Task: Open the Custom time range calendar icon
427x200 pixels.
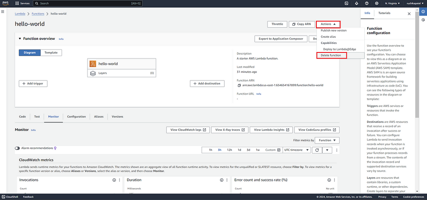Action: point(279,150)
